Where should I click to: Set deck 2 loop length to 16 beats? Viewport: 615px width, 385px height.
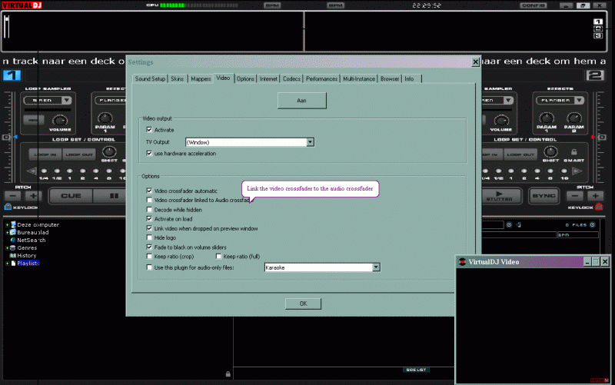point(564,171)
